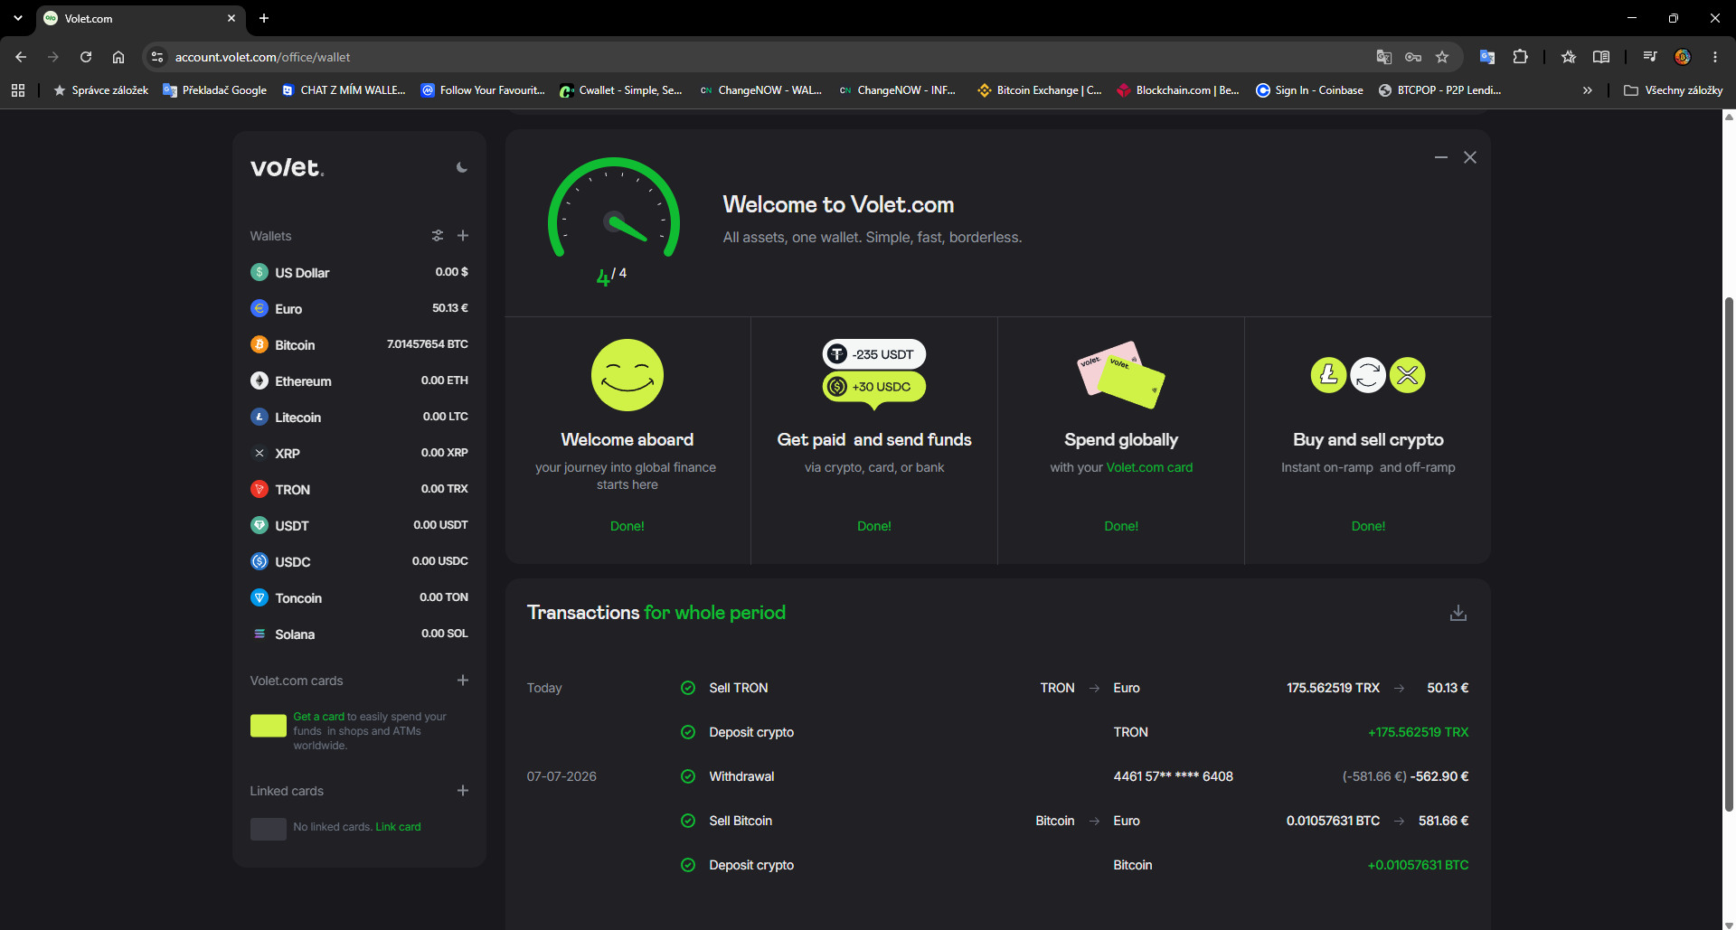Add a new wallet with plus icon
This screenshot has height=930, width=1736.
click(x=463, y=236)
